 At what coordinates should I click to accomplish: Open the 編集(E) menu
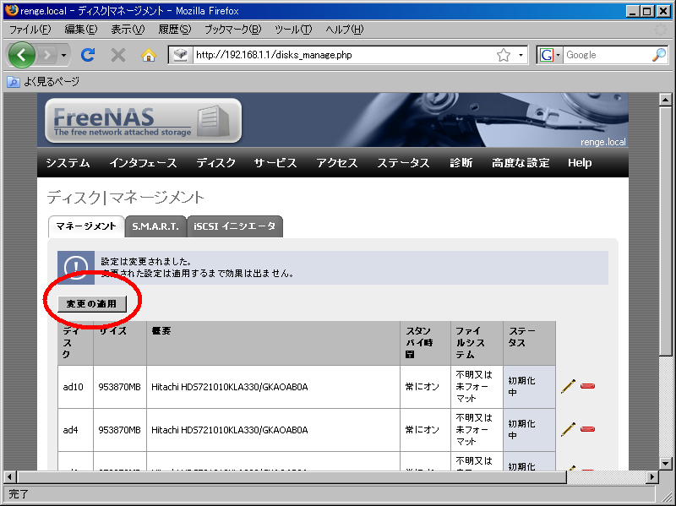(x=80, y=30)
